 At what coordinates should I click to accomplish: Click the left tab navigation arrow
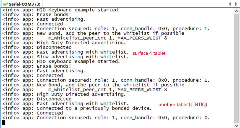pos(230,4)
